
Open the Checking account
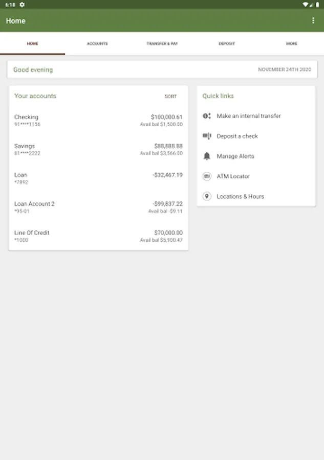coord(98,120)
